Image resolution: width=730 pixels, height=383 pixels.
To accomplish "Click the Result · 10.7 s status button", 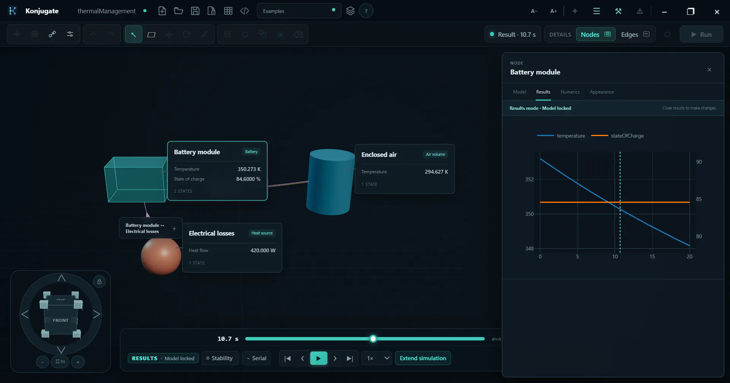I will [x=513, y=35].
